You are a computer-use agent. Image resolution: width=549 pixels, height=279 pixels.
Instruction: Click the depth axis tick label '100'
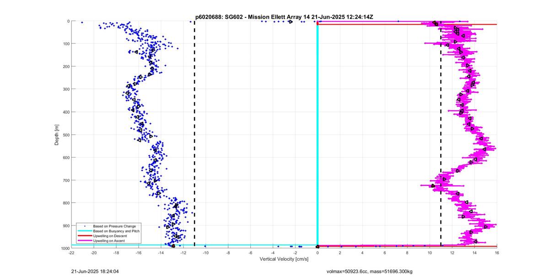click(66, 44)
